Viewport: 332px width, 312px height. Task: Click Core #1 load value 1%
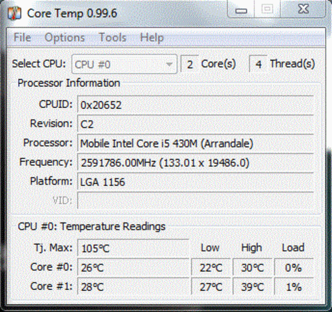(294, 287)
